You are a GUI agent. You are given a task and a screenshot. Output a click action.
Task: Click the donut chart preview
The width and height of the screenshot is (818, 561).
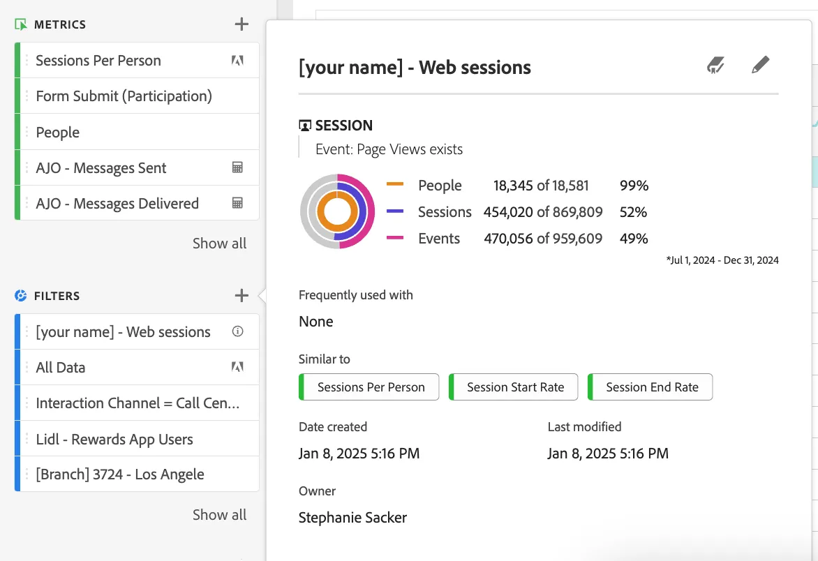pyautogui.click(x=338, y=211)
